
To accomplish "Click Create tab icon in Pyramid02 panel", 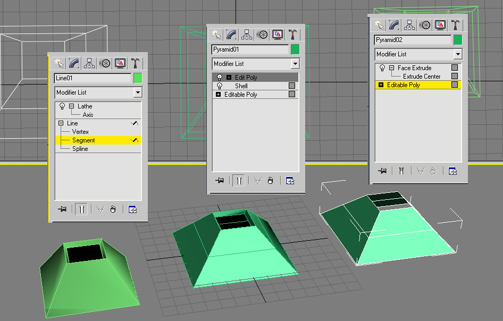I will (379, 24).
